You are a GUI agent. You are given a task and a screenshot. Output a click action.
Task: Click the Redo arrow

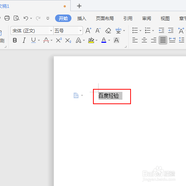38,18
